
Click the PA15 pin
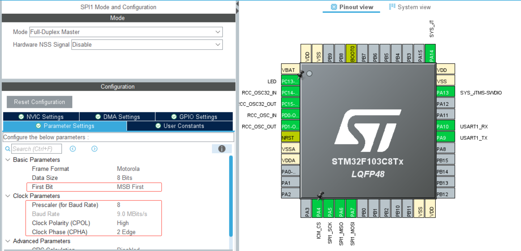pyautogui.click(x=419, y=53)
